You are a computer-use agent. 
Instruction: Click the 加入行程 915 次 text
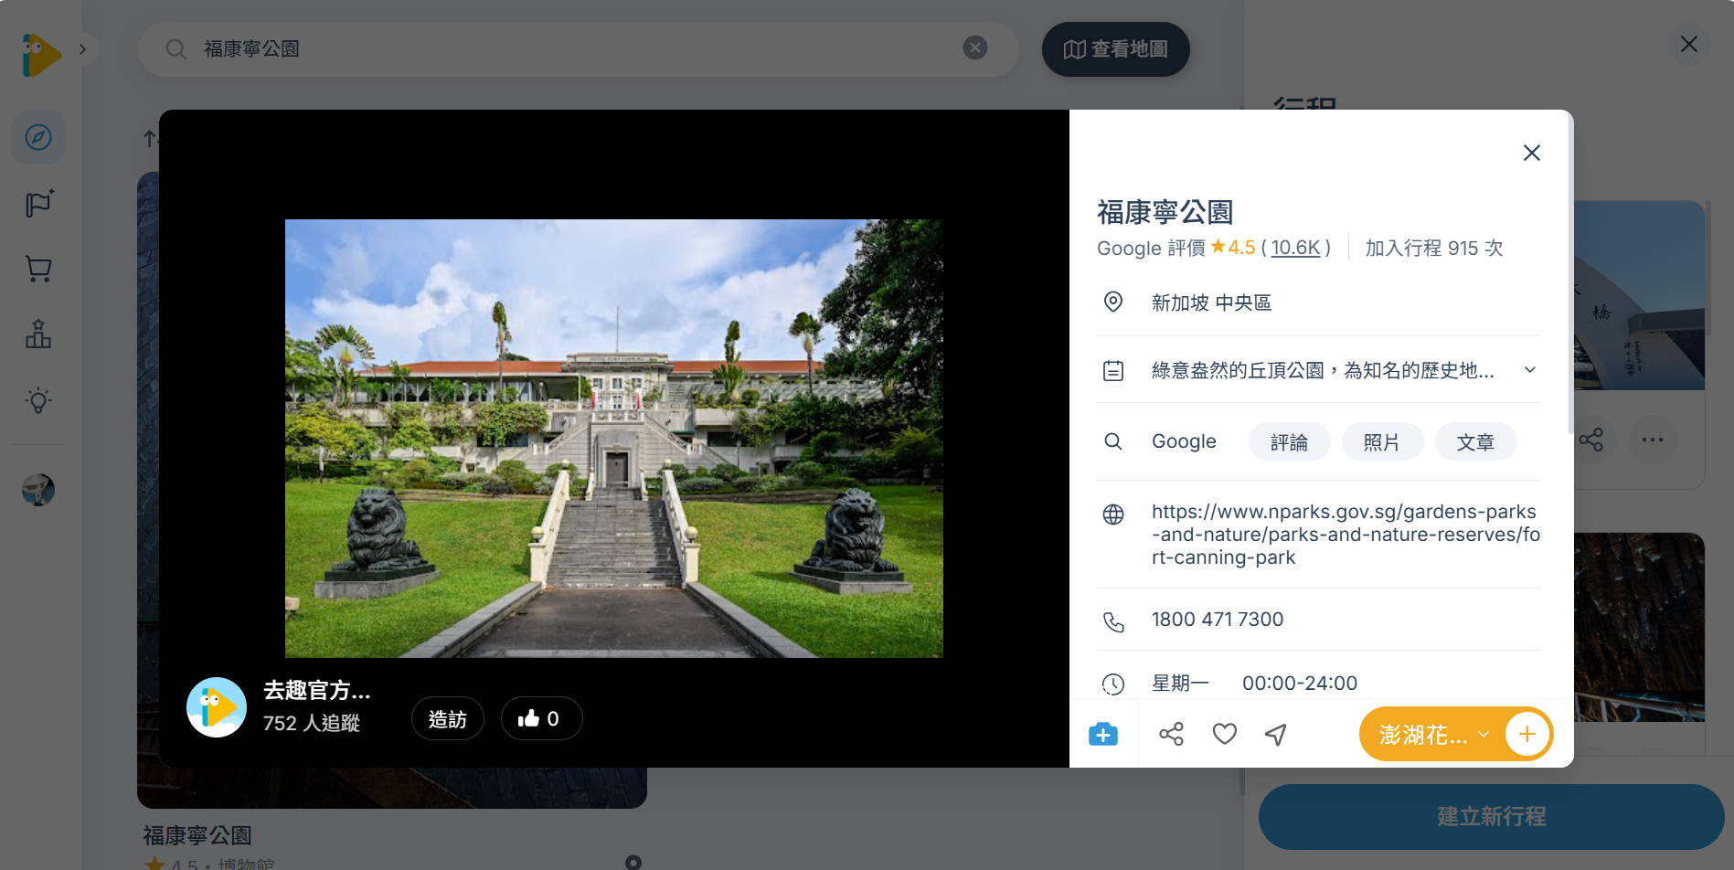(x=1433, y=248)
